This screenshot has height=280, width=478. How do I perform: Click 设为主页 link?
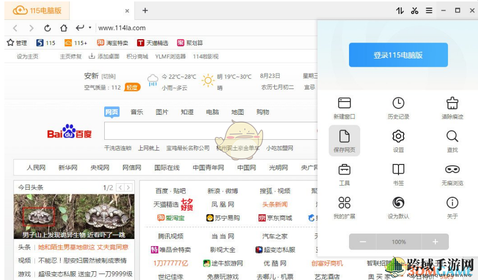point(28,57)
